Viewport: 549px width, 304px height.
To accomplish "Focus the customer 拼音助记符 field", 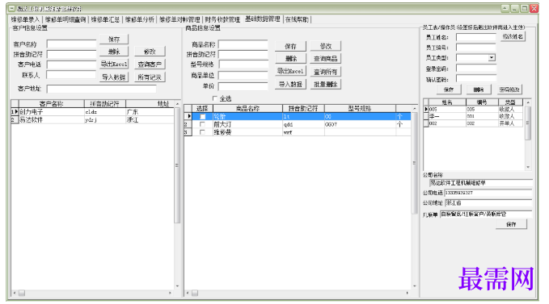I will [71, 55].
